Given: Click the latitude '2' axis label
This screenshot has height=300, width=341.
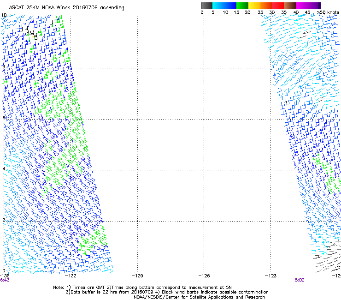Looking at the screenshot, I should [4, 220].
